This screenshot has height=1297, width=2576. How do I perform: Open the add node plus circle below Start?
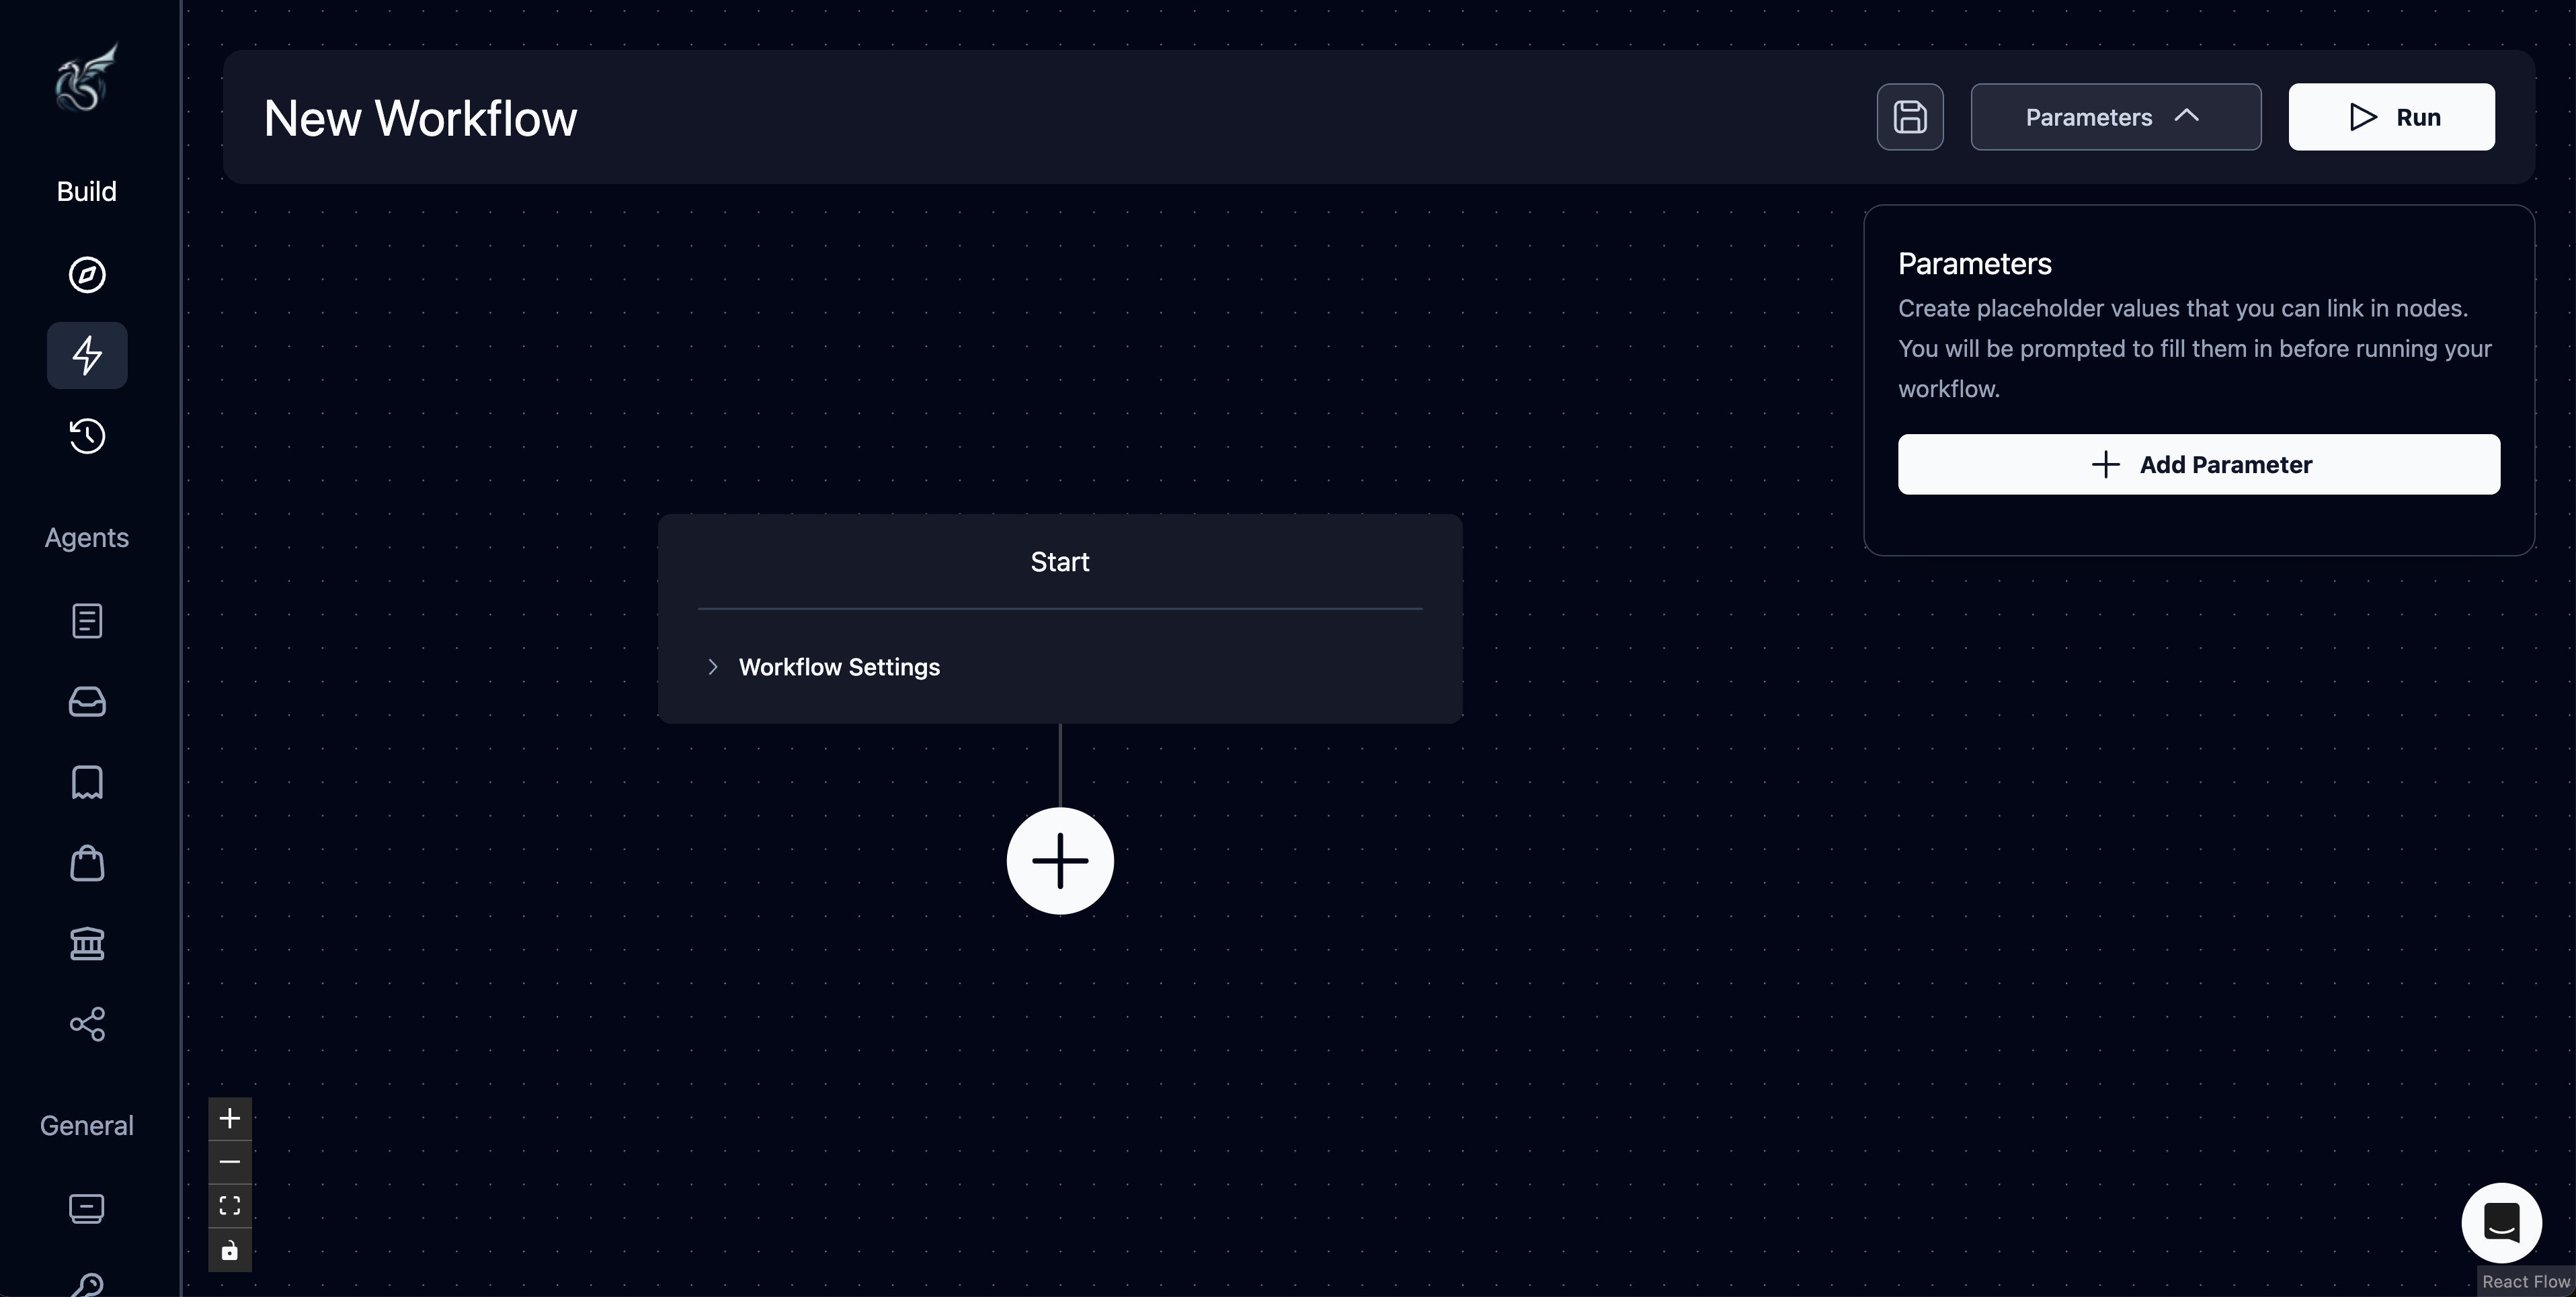[x=1059, y=860]
